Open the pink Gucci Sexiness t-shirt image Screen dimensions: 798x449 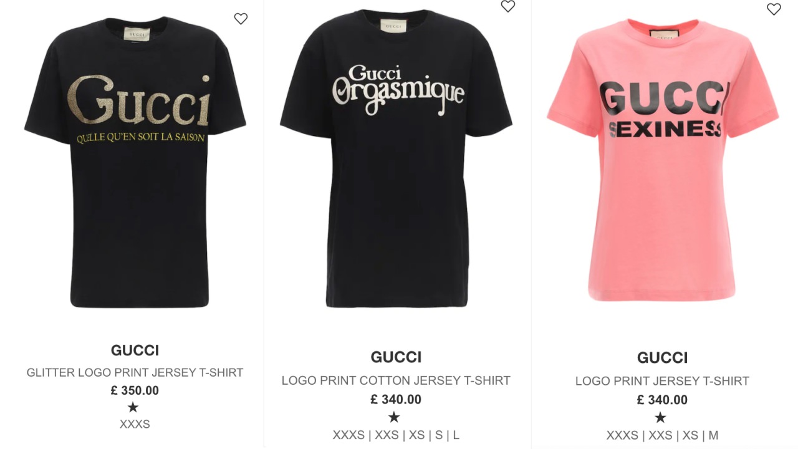(663, 160)
